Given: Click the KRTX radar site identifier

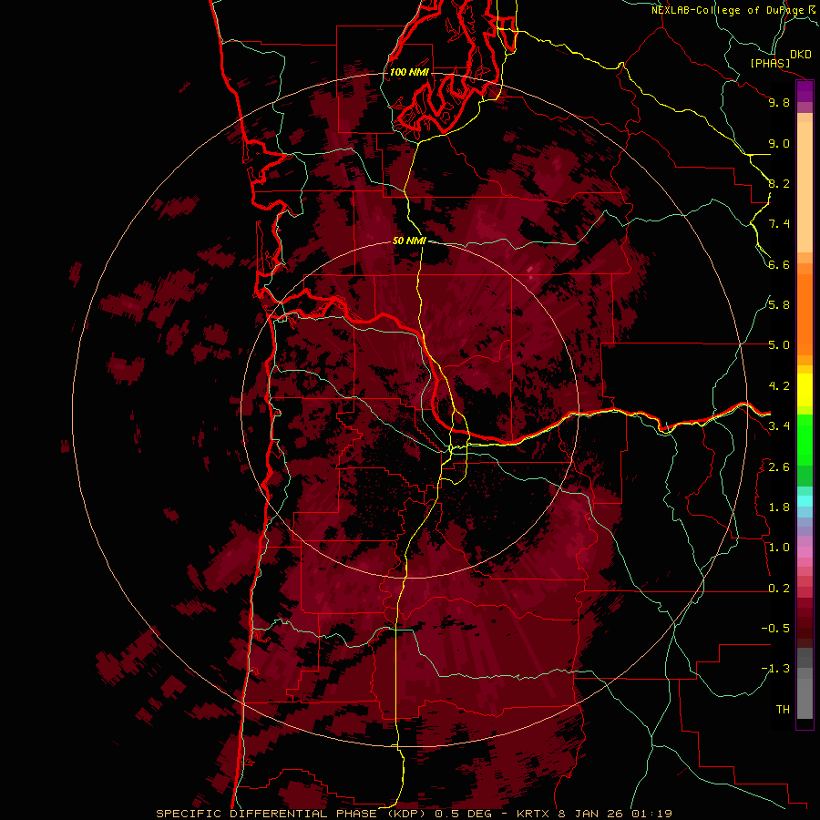Looking at the screenshot, I should (x=533, y=814).
